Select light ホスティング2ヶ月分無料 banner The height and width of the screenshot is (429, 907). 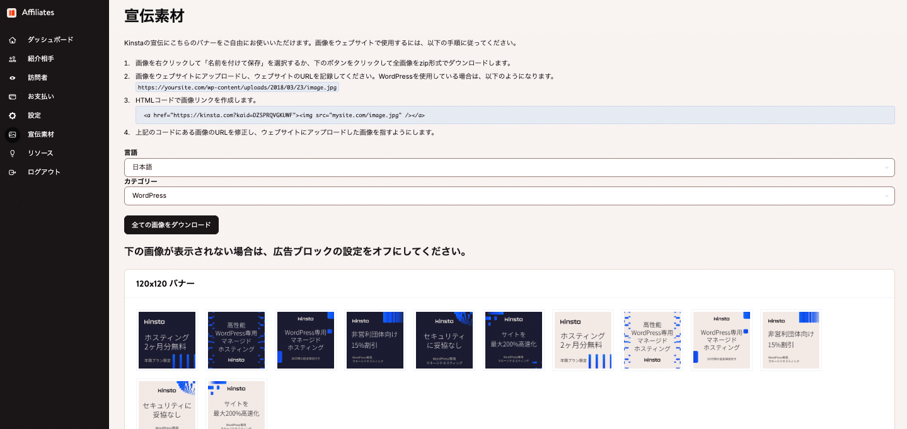coord(583,340)
